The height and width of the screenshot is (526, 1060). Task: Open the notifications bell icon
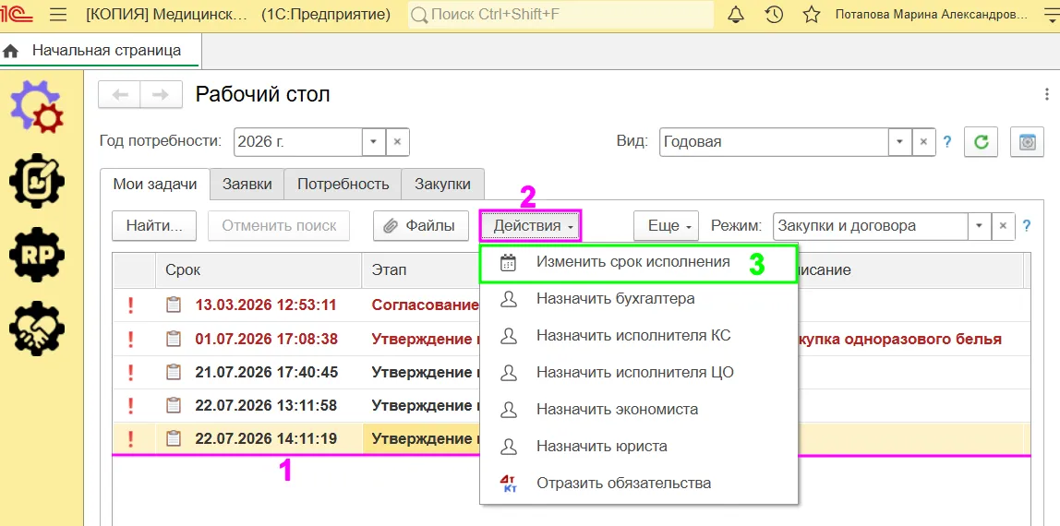click(736, 14)
